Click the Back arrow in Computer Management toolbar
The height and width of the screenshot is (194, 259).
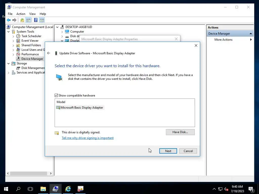pos(9,20)
